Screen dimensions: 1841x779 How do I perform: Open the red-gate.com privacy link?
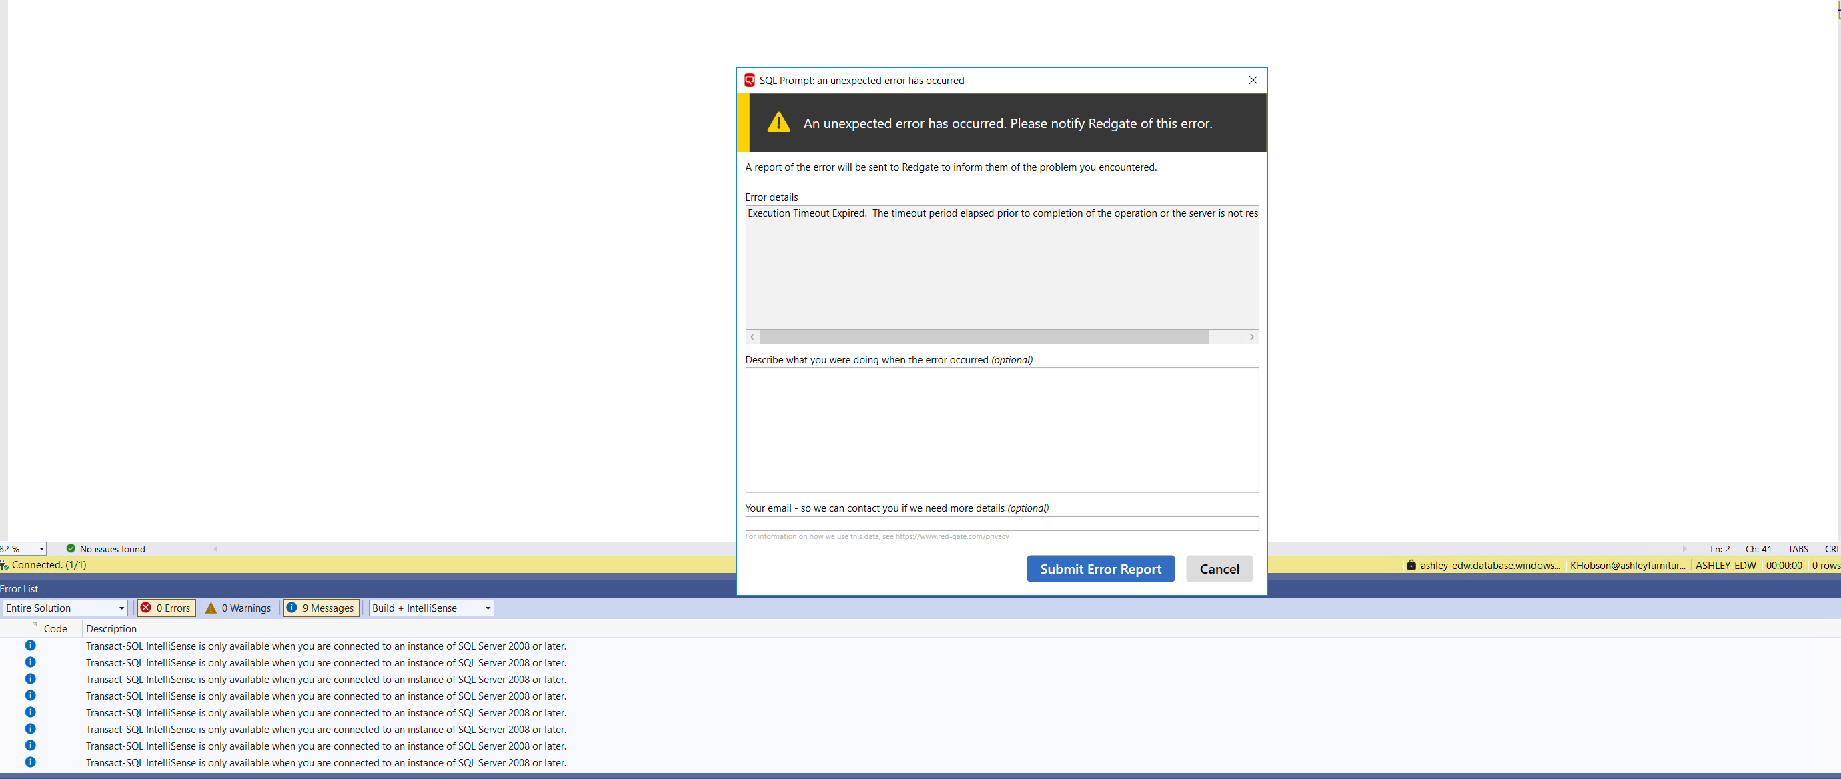951,536
